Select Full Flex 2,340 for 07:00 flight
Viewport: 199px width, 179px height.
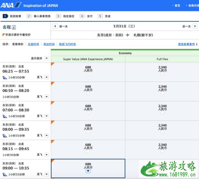click(x=163, y=113)
